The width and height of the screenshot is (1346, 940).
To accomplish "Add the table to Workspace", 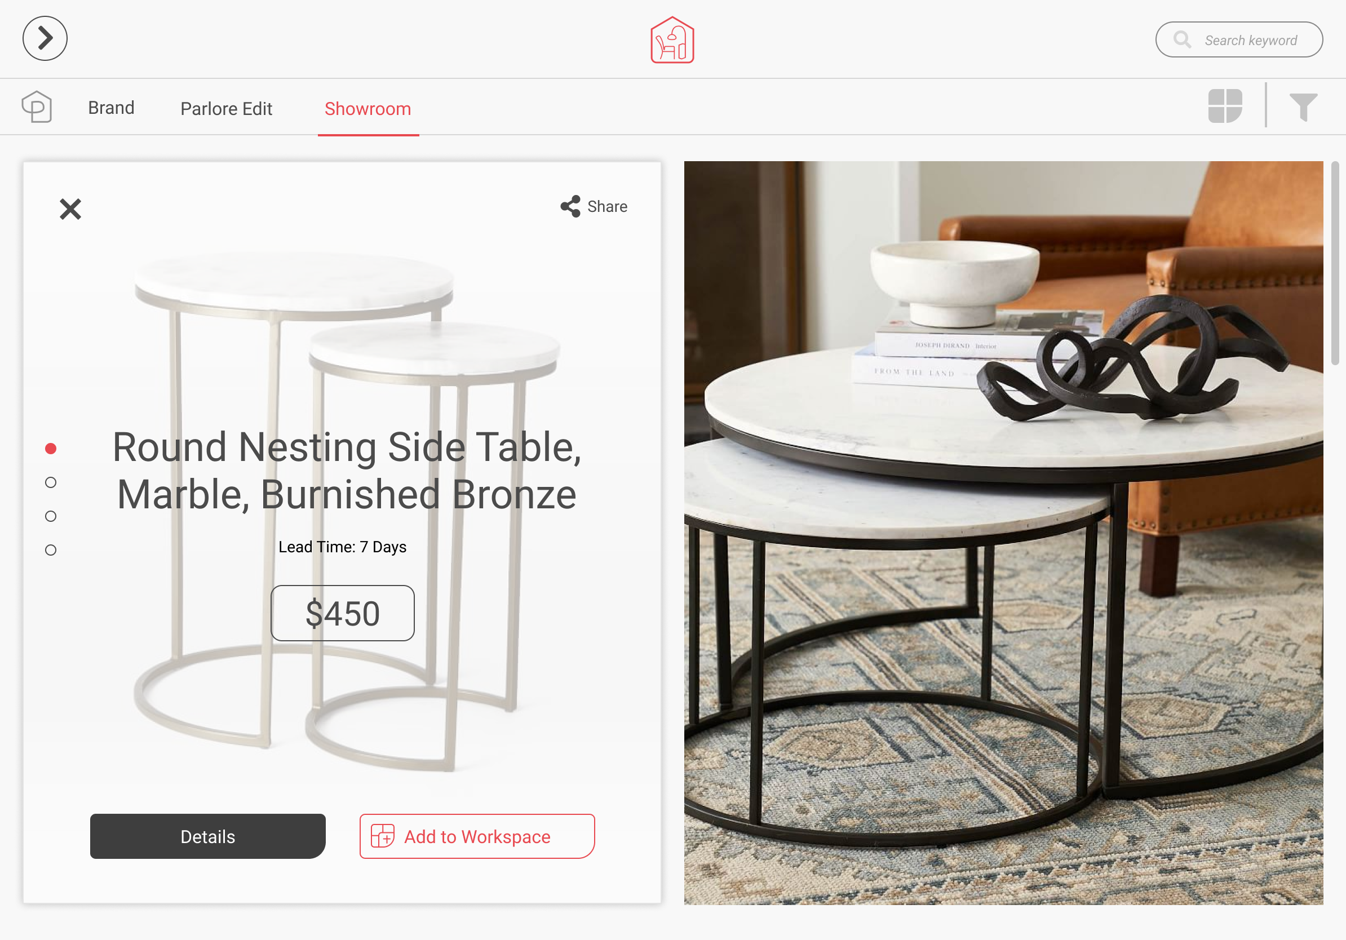I will [477, 836].
